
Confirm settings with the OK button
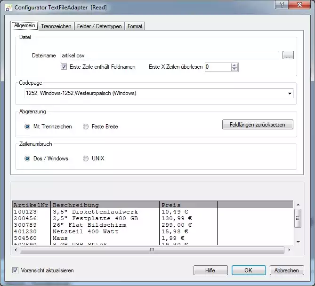point(248,270)
